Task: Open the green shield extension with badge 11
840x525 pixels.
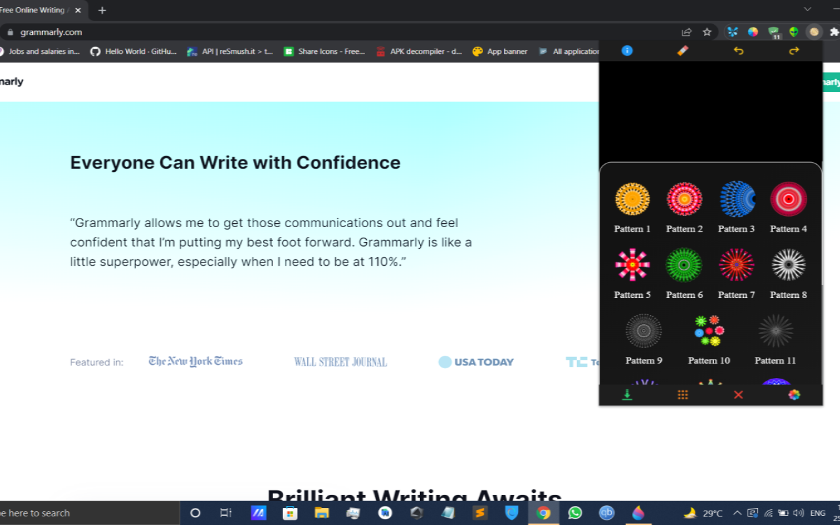Action: [x=774, y=32]
